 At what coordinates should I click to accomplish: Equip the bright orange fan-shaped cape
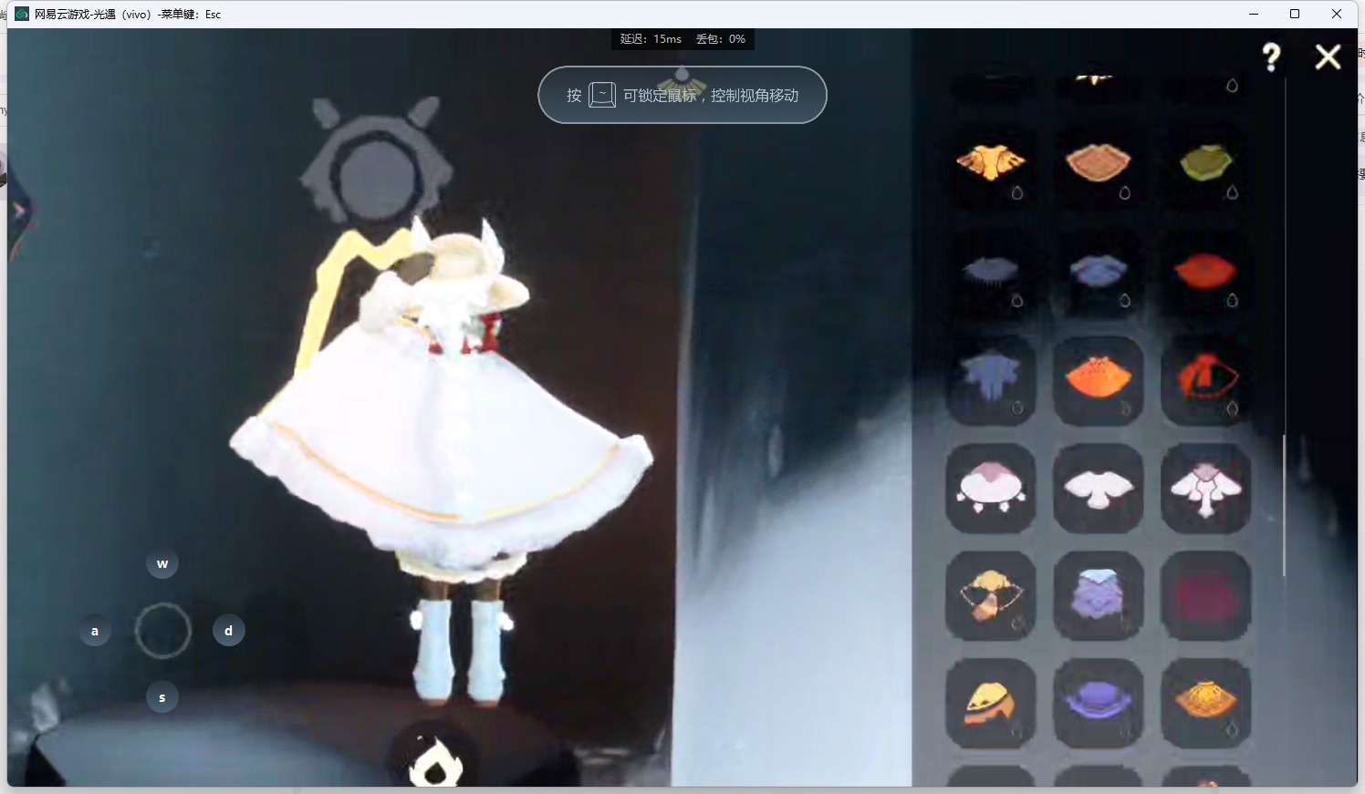point(1099,380)
